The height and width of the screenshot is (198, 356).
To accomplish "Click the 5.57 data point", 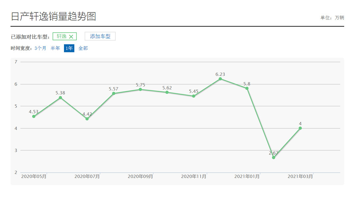I will [x=114, y=93].
